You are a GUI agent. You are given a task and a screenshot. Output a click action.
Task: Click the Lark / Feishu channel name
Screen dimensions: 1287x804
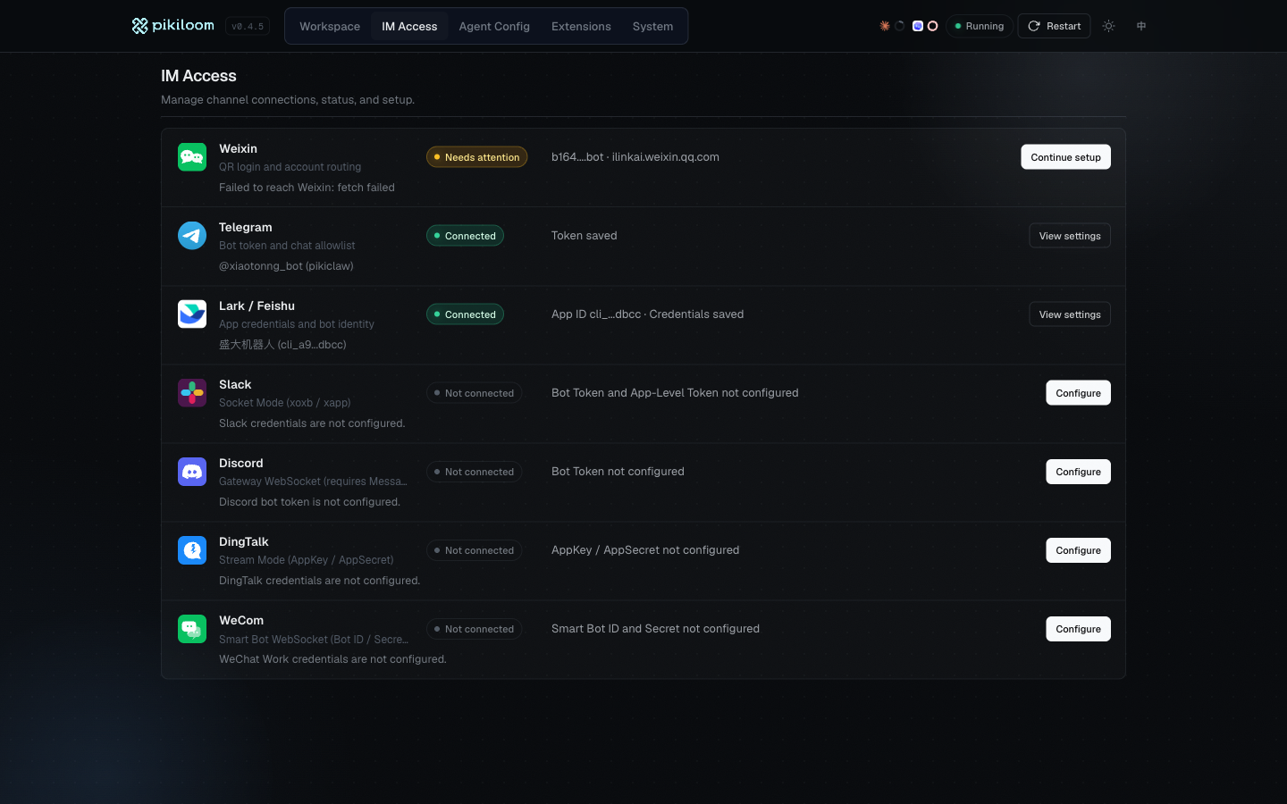257,306
